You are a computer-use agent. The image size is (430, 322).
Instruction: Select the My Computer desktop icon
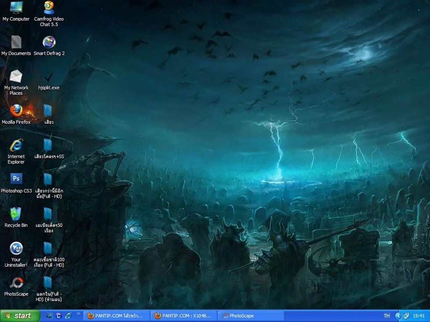pyautogui.click(x=16, y=11)
